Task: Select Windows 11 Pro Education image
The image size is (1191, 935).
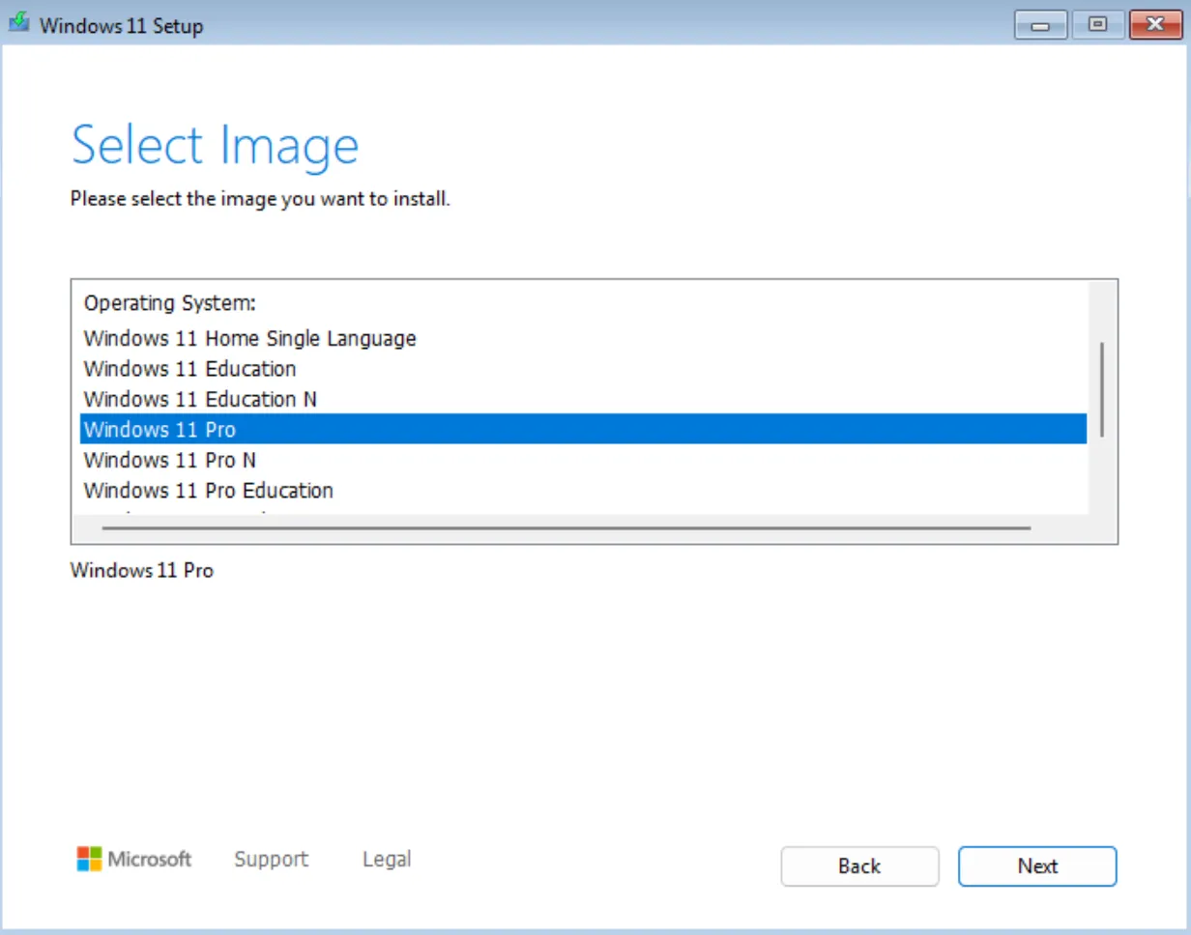Action: point(208,490)
